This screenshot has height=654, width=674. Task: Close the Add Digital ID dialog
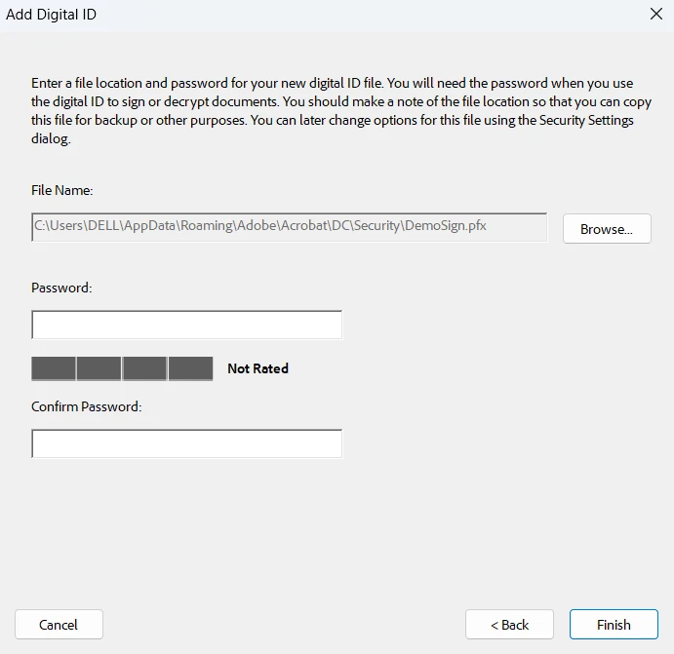[x=654, y=14]
